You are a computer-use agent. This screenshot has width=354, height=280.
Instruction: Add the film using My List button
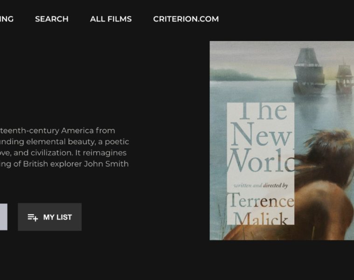coord(50,217)
